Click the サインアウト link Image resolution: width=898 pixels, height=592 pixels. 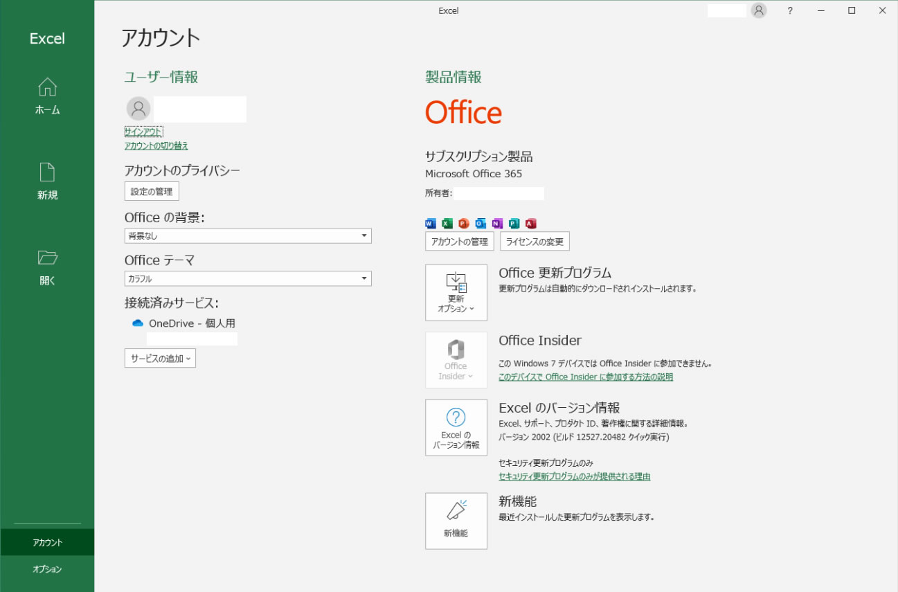tap(143, 132)
